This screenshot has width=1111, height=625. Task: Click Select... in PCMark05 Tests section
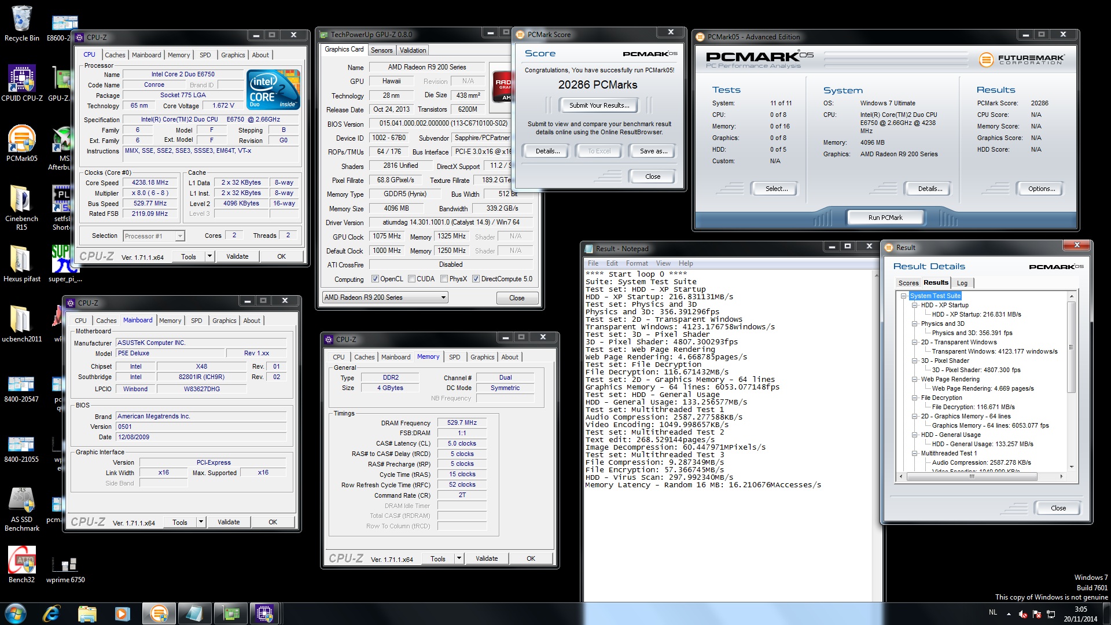coord(777,189)
